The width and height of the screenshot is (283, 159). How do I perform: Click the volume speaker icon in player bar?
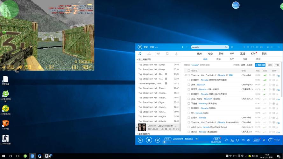point(249,140)
